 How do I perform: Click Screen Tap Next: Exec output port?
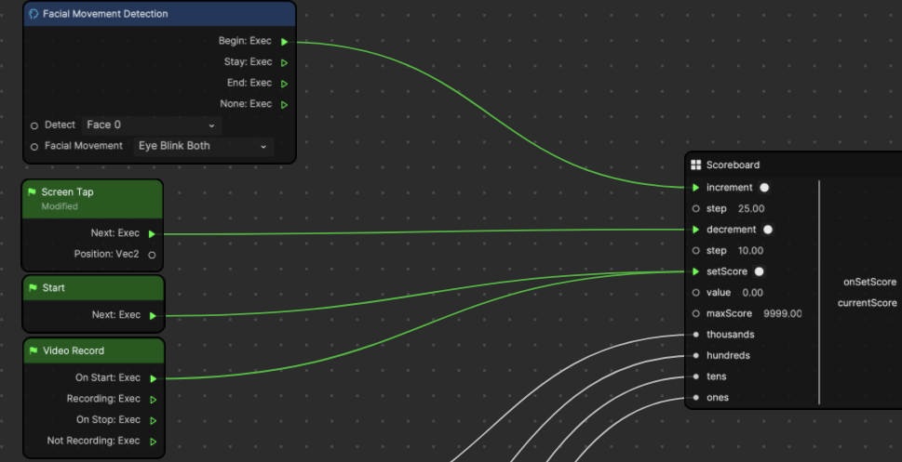tap(152, 234)
